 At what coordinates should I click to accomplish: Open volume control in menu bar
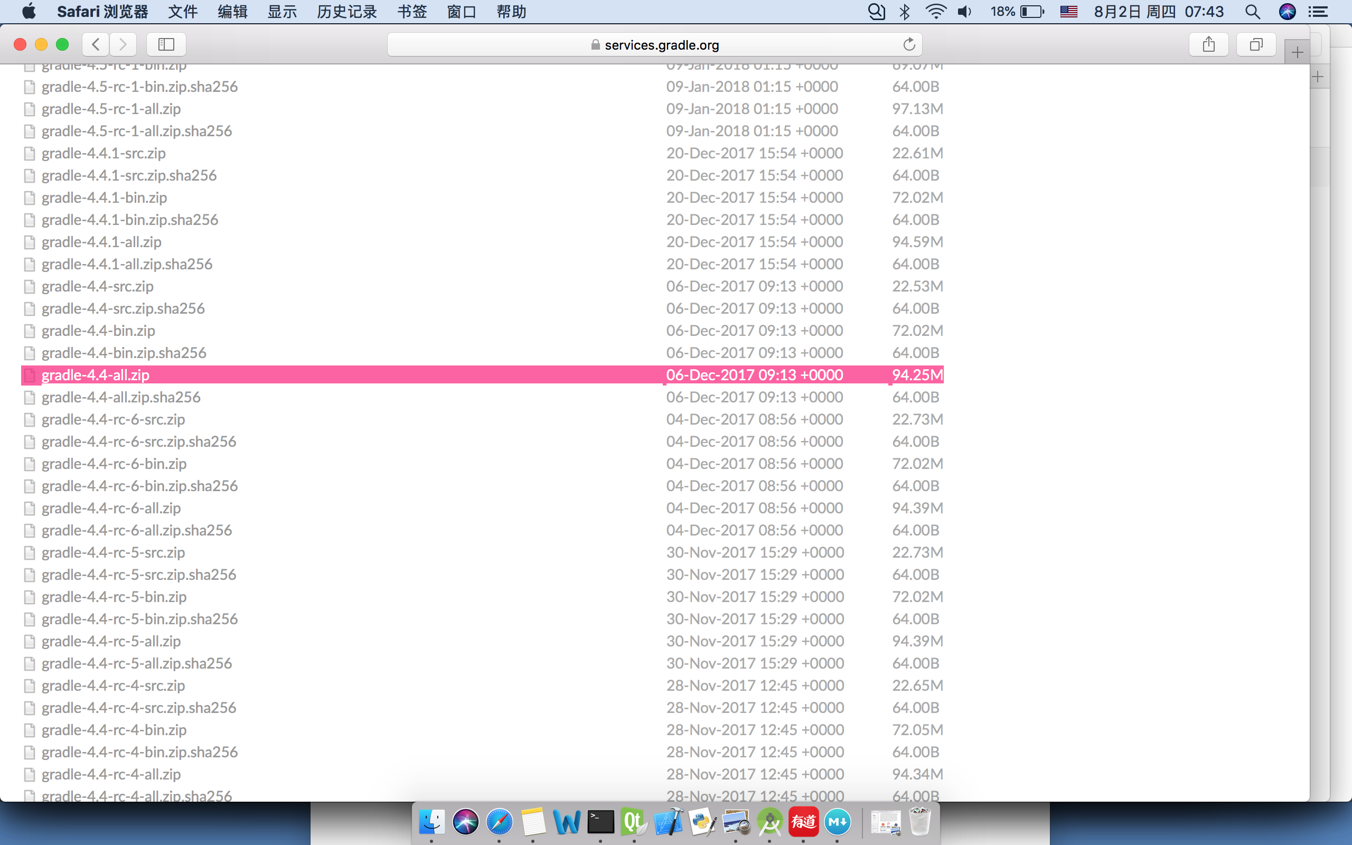(965, 12)
